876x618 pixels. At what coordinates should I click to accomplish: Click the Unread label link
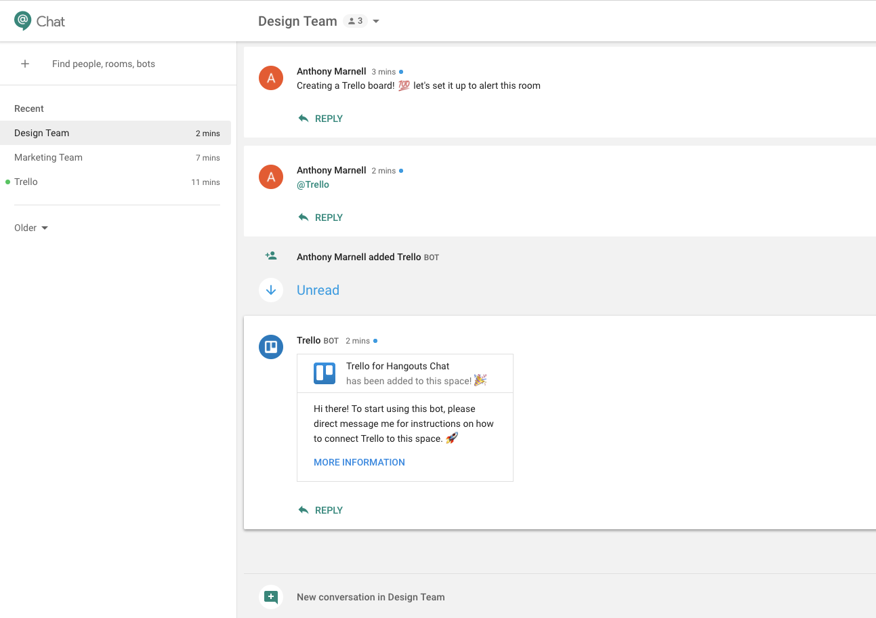coord(318,290)
